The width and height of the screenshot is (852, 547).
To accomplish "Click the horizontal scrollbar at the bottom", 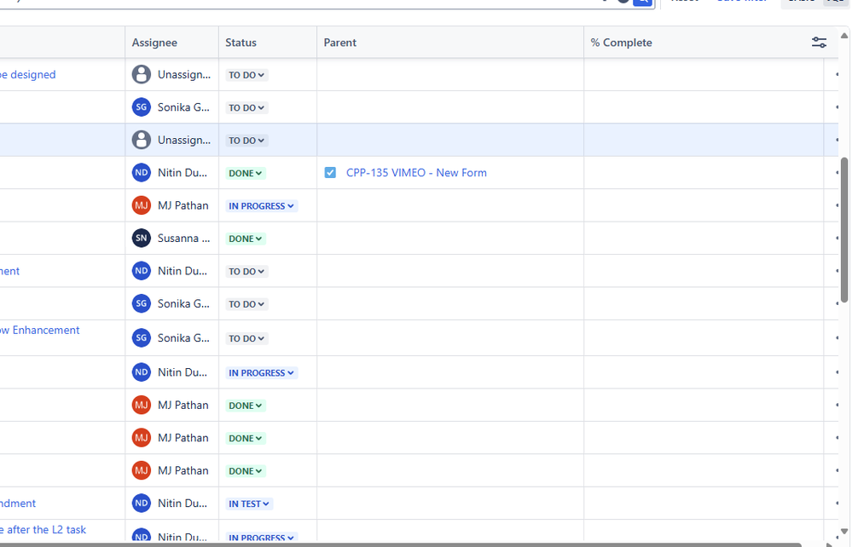I will click(x=401, y=544).
